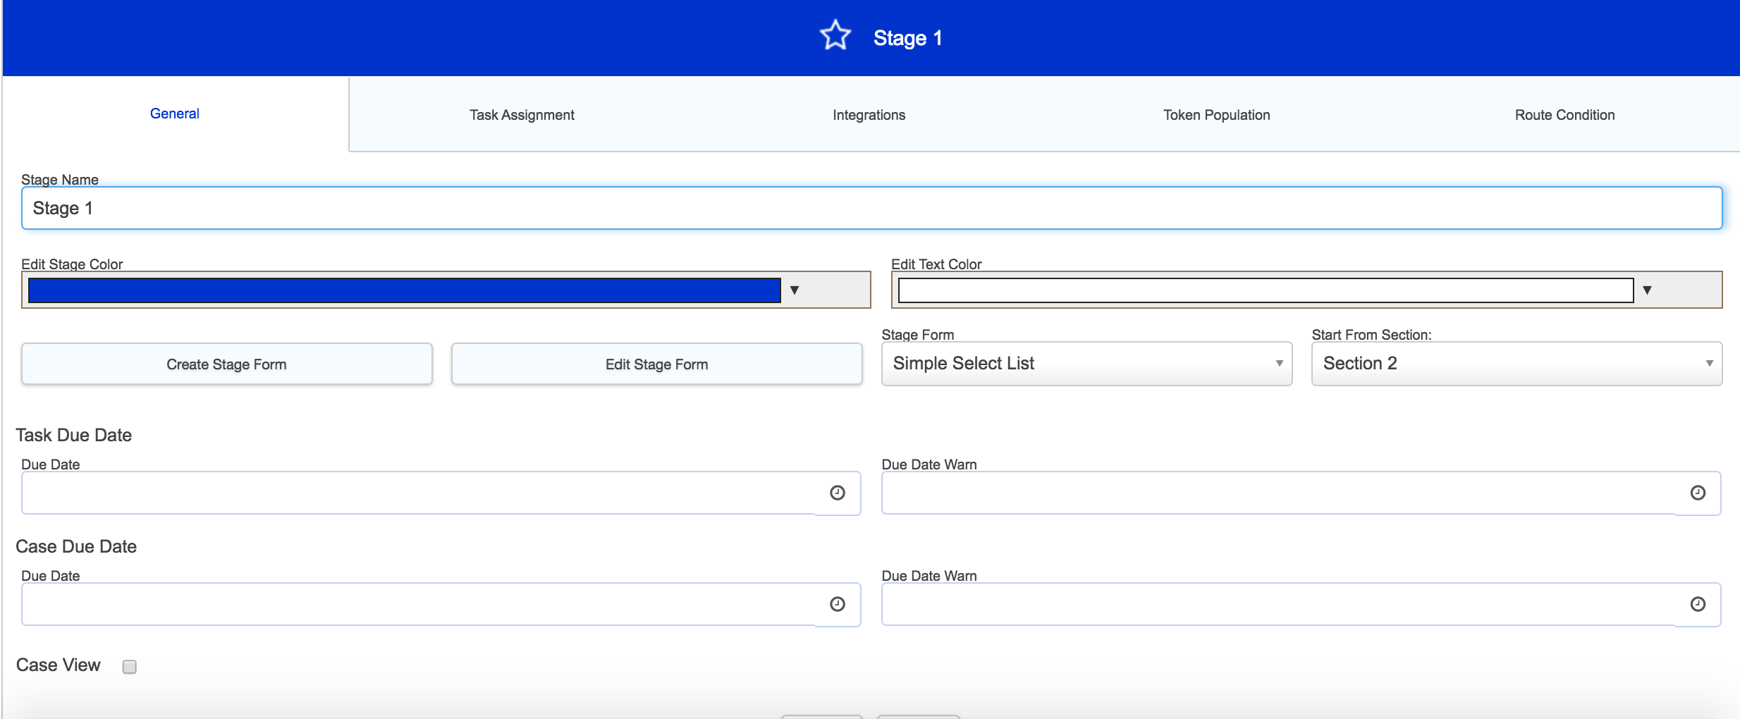This screenshot has height=719, width=1740.
Task: Focus the Stage Name input field
Action: 871,208
